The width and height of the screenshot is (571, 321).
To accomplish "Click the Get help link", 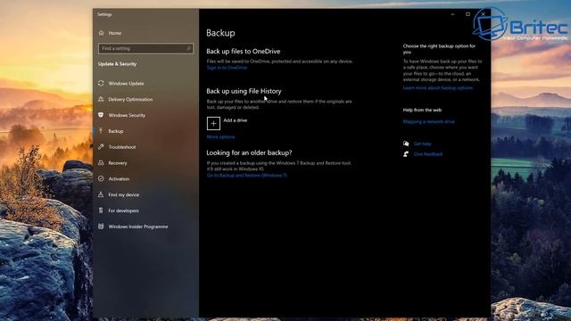I will coord(422,144).
